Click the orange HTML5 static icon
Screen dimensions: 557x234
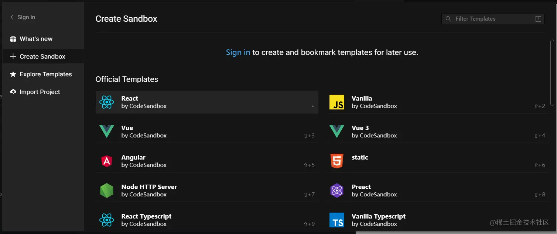(x=336, y=161)
